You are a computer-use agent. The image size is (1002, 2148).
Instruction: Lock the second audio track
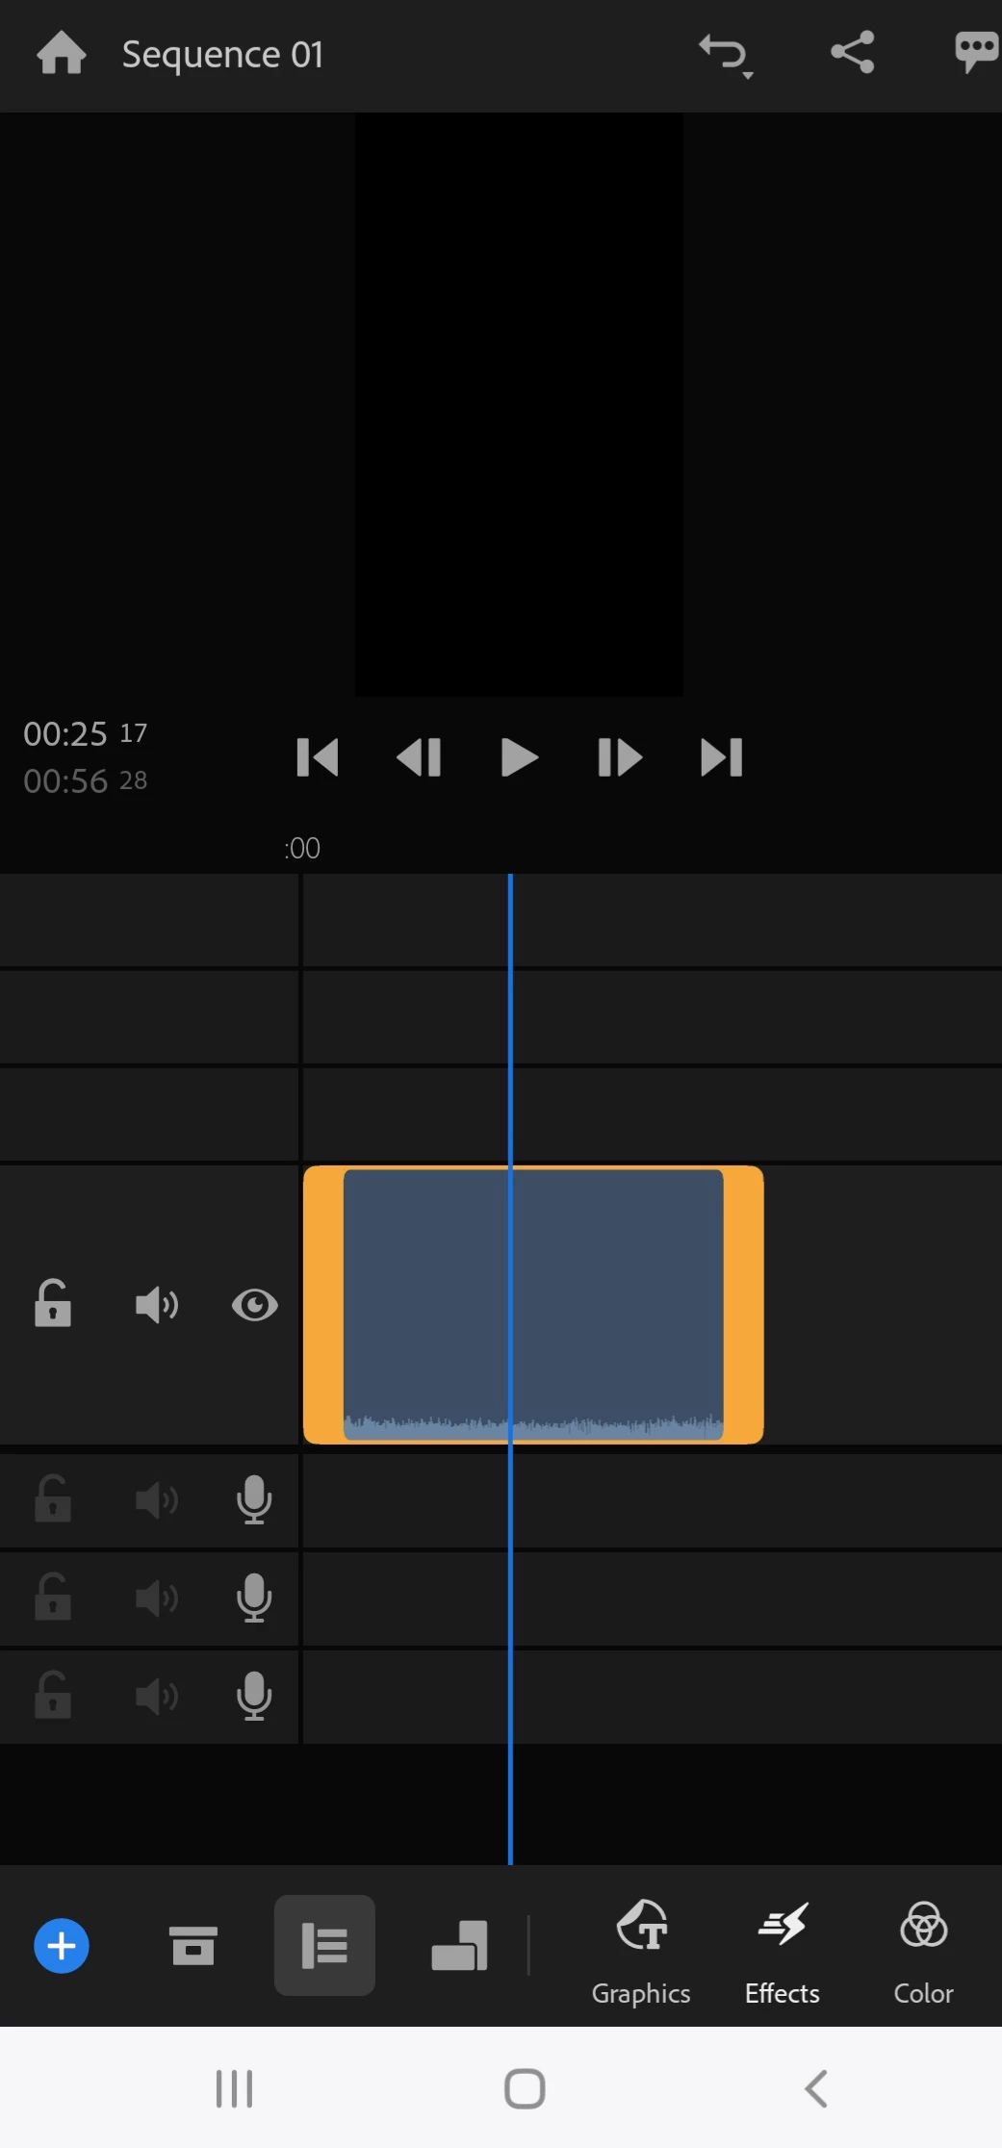[53, 1598]
